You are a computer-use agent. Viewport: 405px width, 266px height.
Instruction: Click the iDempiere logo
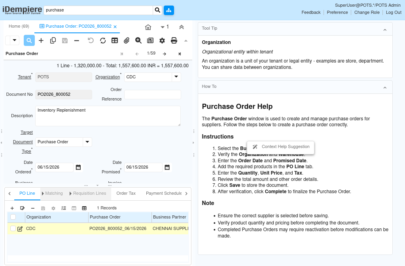tap(22, 10)
